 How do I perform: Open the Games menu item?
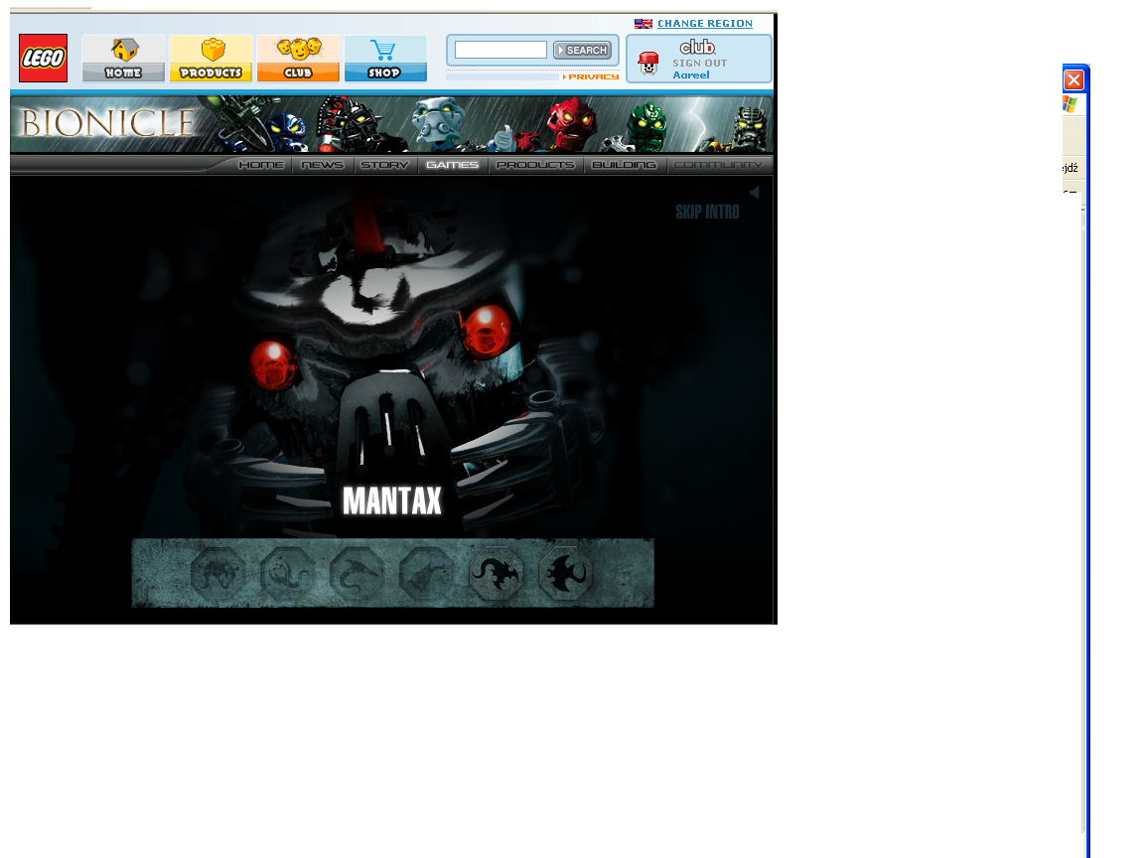(x=453, y=165)
